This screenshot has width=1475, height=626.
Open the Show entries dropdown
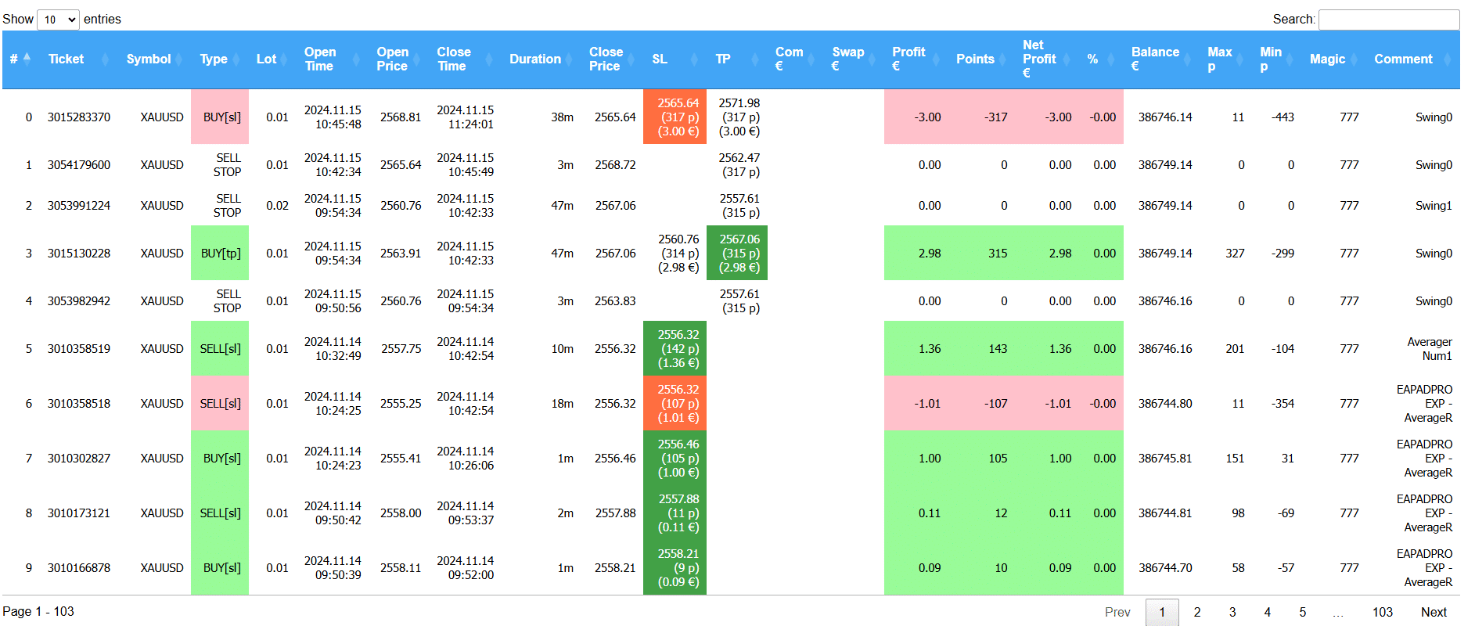tap(58, 20)
